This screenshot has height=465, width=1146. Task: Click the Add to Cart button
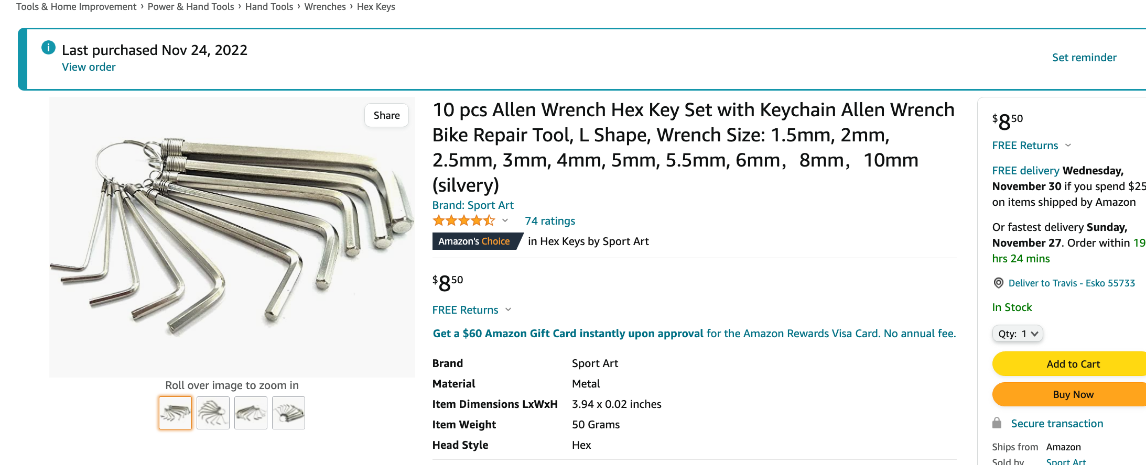click(x=1073, y=364)
